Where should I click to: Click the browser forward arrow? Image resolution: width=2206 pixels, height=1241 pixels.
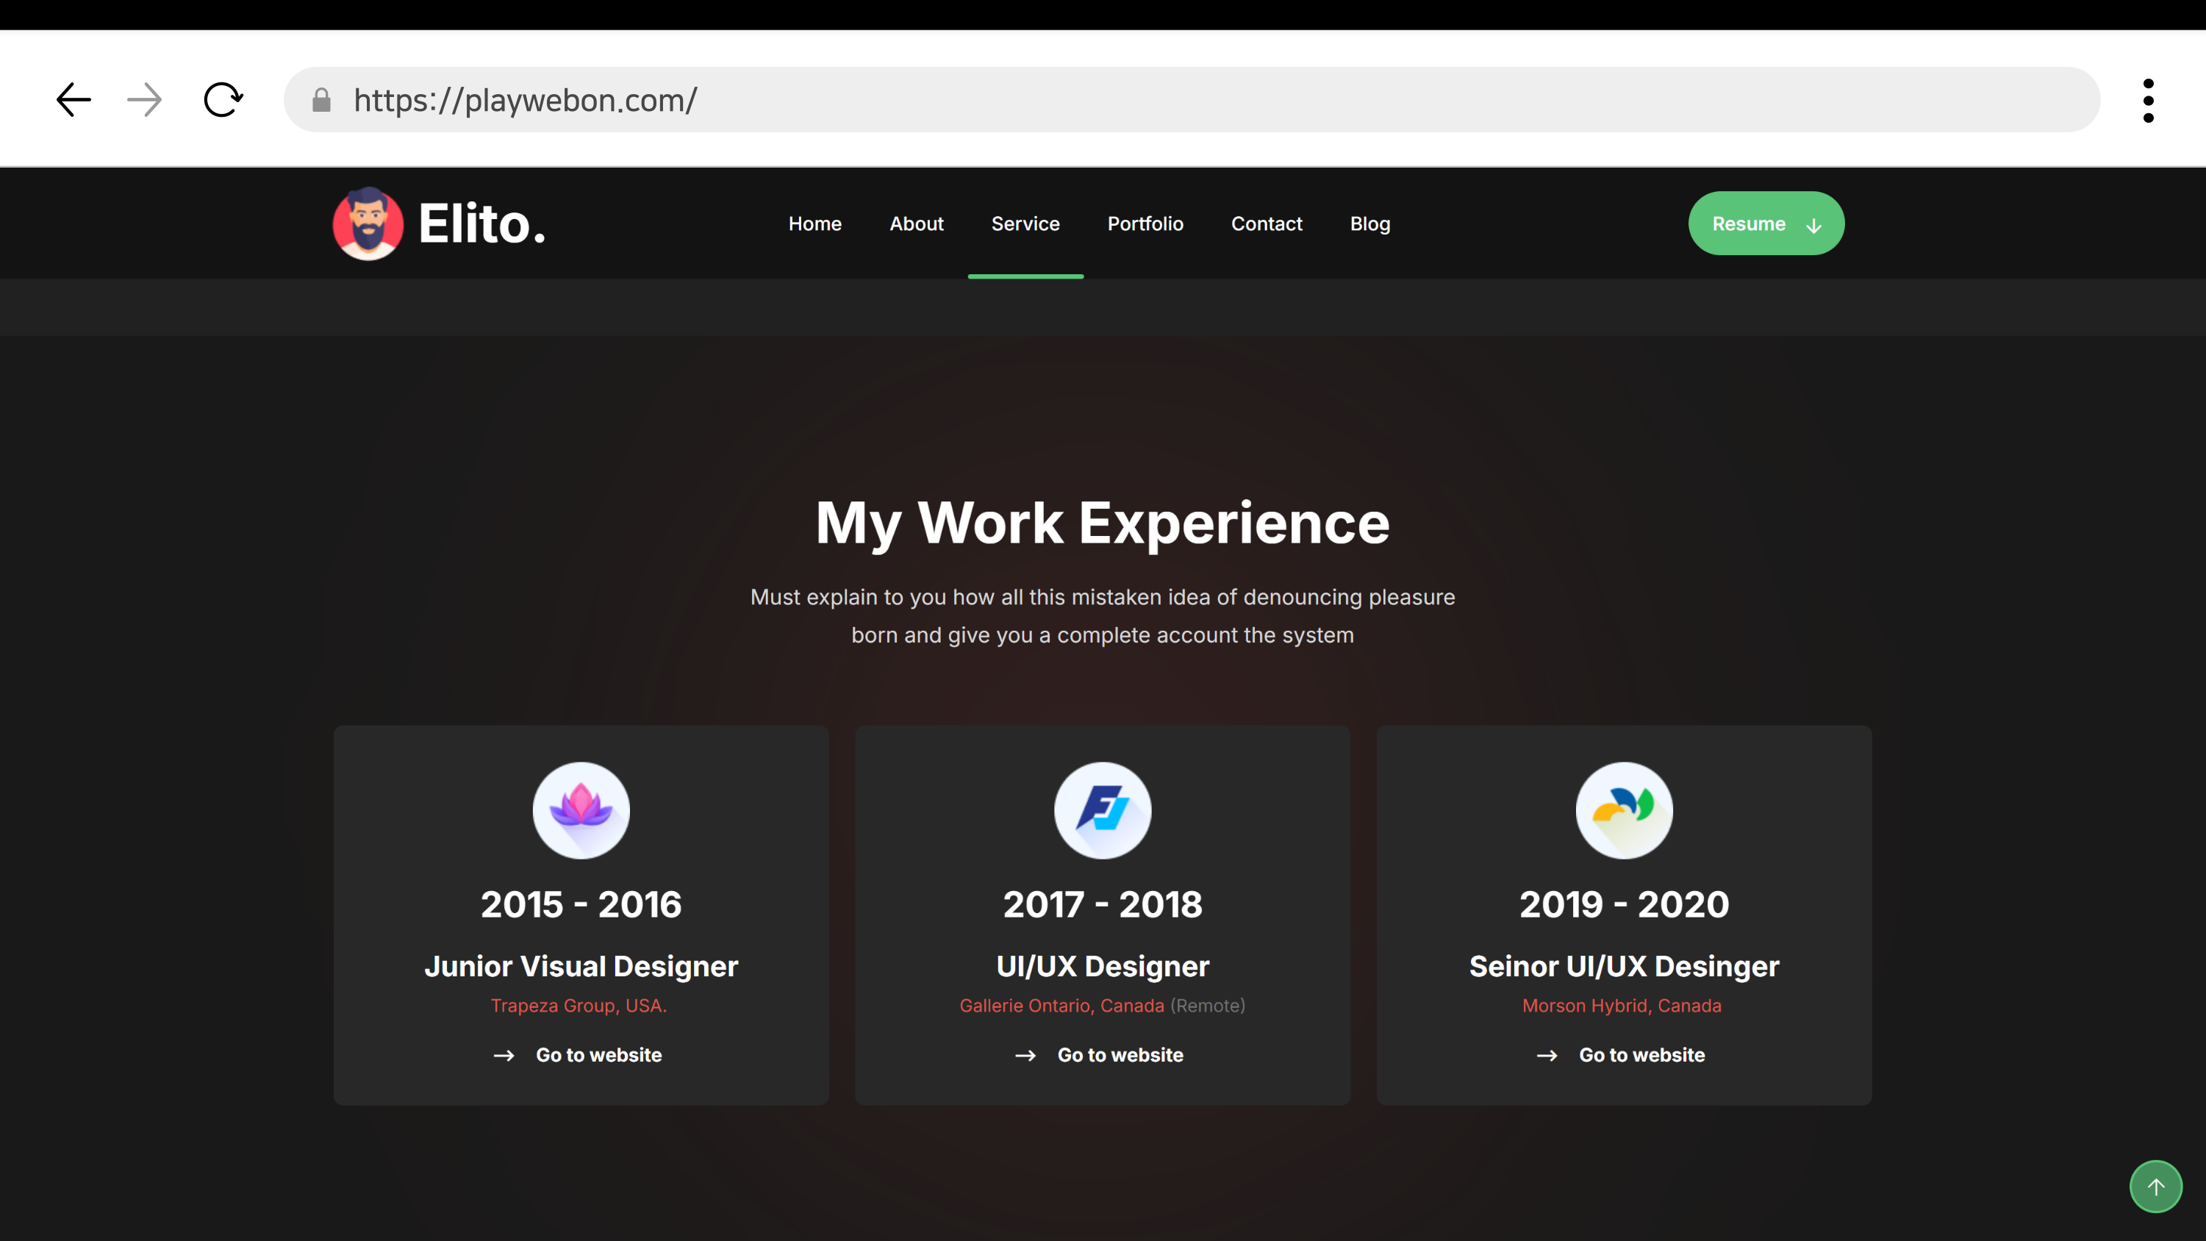[x=144, y=100]
